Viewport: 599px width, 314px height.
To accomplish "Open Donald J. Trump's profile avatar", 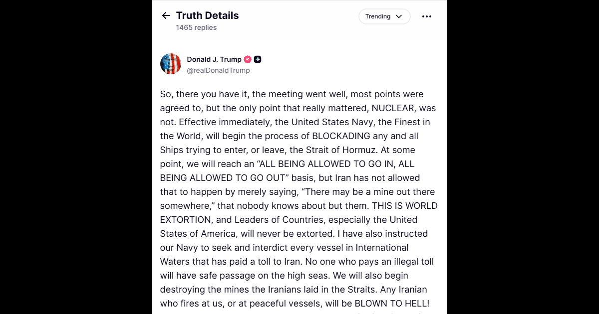I will tap(171, 64).
